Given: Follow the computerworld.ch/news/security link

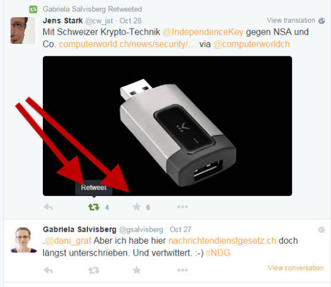Looking at the screenshot, I should (127, 44).
